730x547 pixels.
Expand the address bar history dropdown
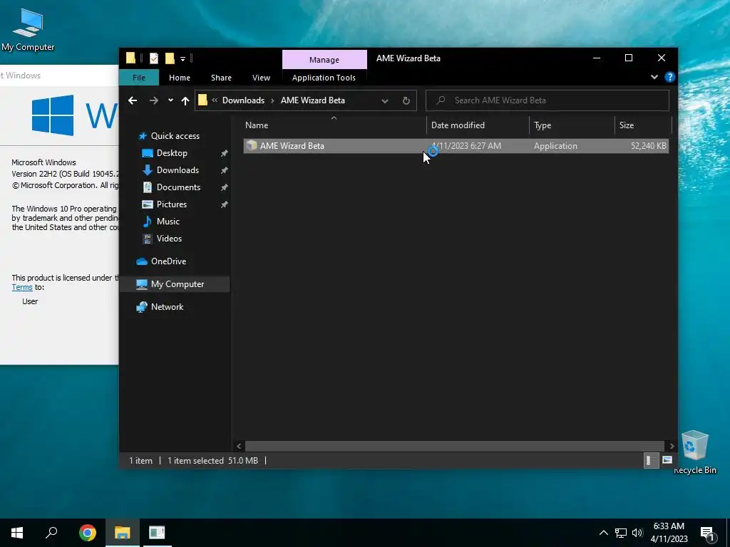(384, 100)
